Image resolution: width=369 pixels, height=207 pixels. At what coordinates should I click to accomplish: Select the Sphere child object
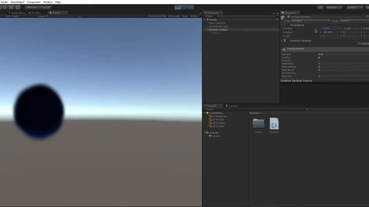pyautogui.click(x=216, y=33)
